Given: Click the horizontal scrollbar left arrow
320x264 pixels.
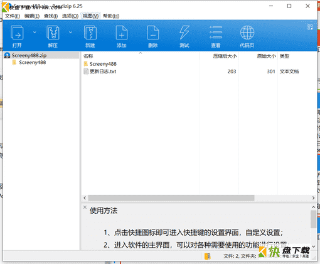Looking at the screenshot, I should (x=85, y=198).
